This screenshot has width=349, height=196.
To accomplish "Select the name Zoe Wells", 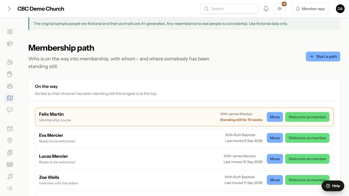I will point(49,177).
